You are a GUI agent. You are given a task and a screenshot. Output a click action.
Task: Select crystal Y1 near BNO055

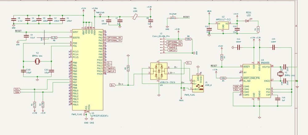coord(280,74)
